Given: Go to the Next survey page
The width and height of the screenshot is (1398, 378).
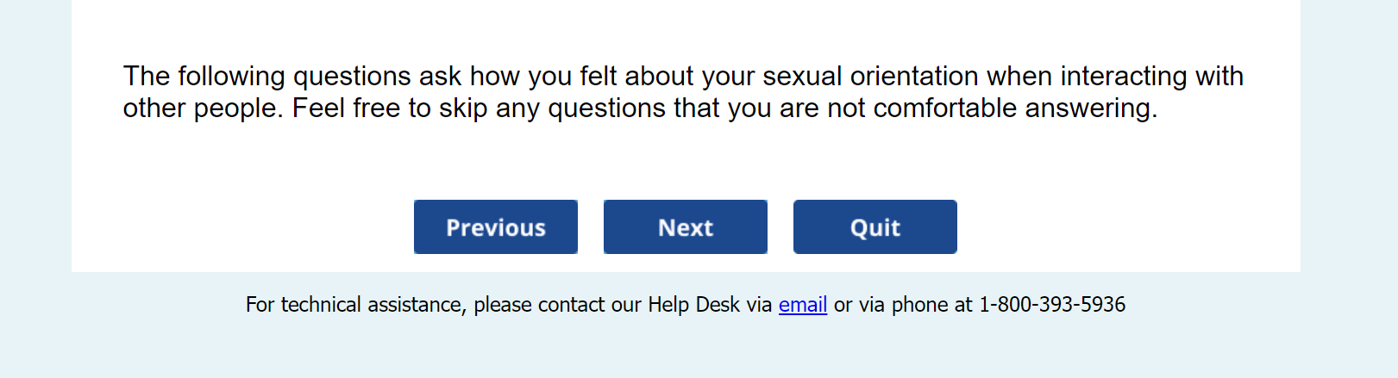Looking at the screenshot, I should coord(685,227).
